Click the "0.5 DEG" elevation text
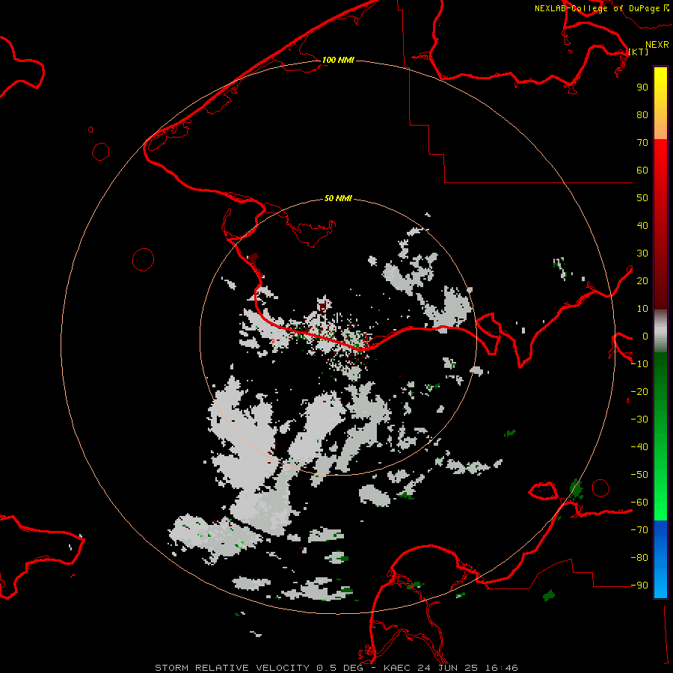 (340, 668)
